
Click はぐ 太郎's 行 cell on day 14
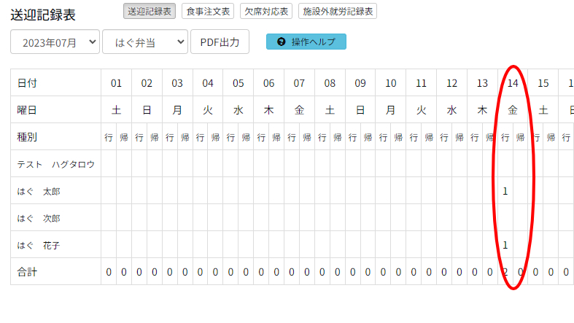pyautogui.click(x=505, y=191)
